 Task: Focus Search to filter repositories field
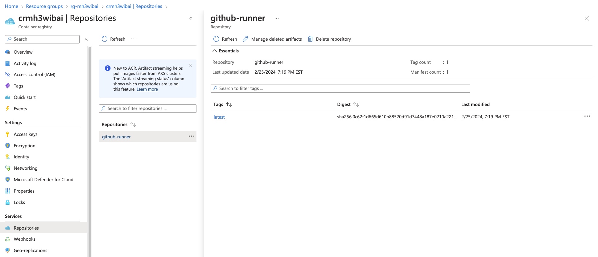148,108
